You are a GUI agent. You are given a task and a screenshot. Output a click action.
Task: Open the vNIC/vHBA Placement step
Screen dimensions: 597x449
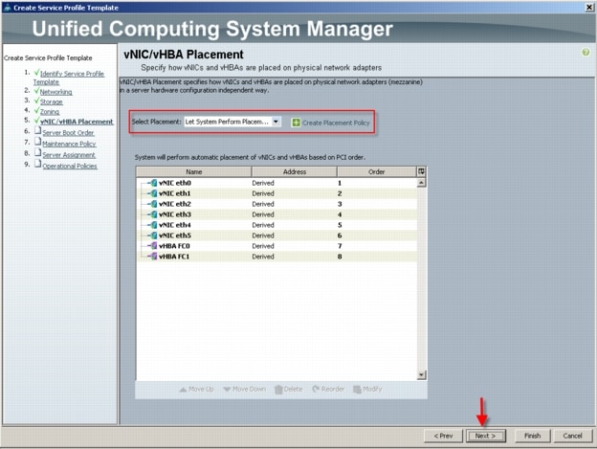coord(77,122)
